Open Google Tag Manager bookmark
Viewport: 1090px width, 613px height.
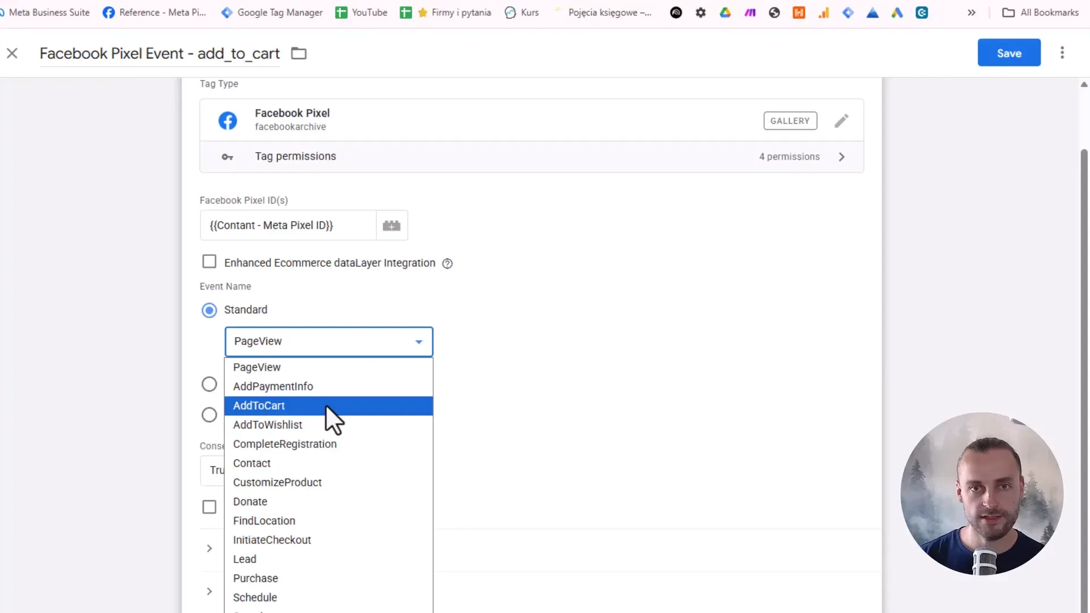(272, 12)
